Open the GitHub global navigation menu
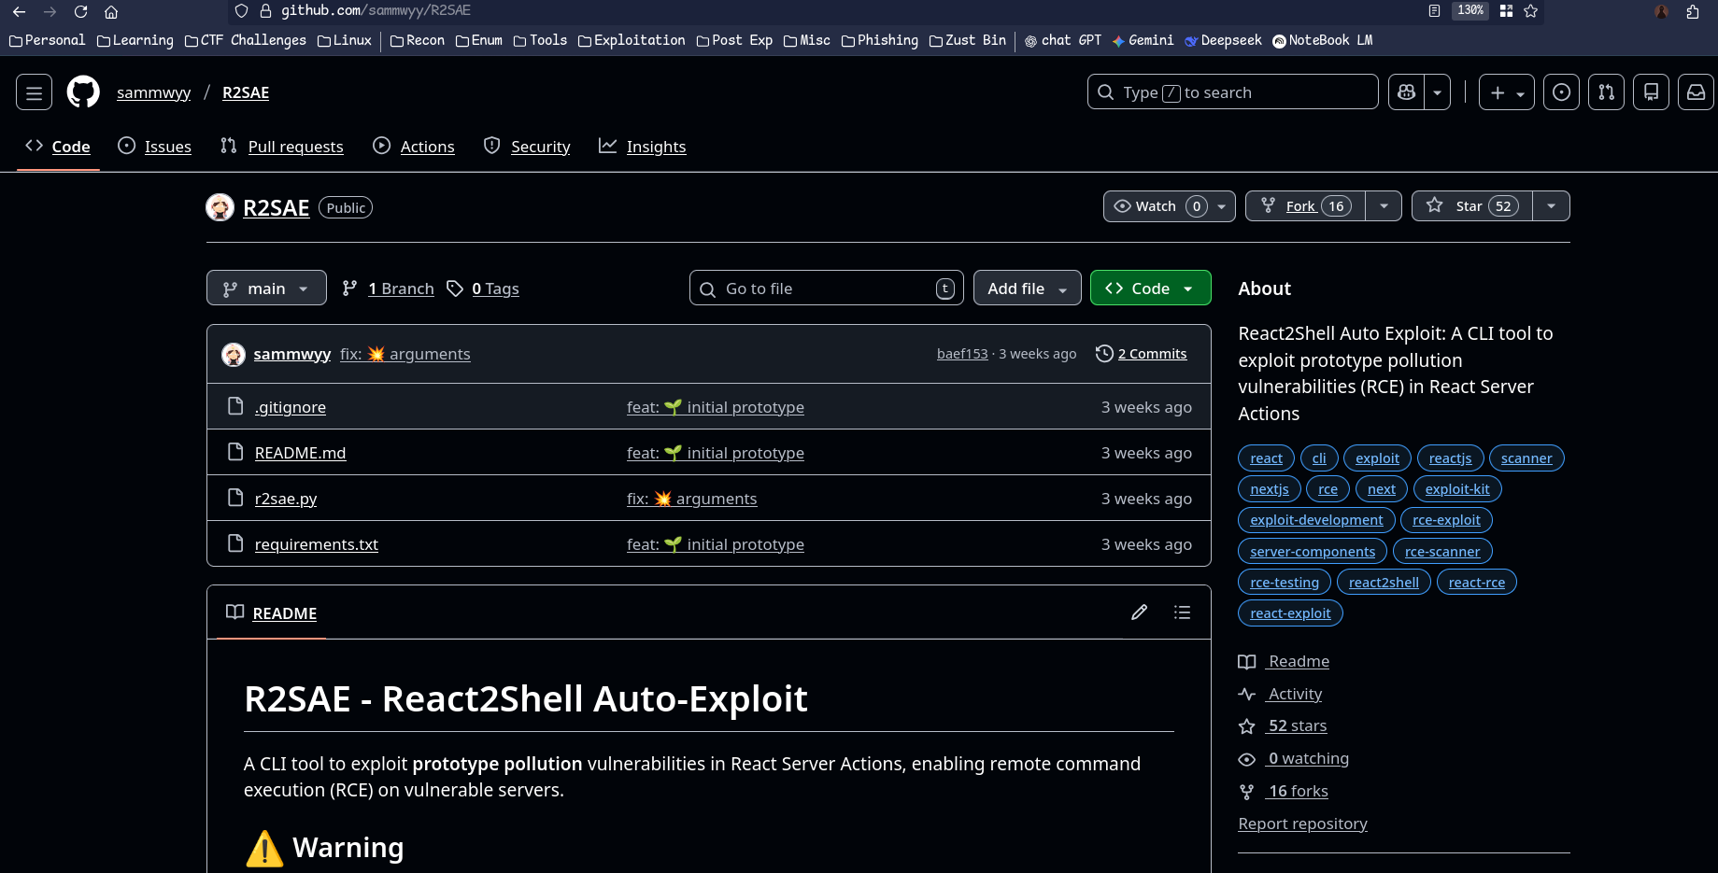 tap(34, 92)
